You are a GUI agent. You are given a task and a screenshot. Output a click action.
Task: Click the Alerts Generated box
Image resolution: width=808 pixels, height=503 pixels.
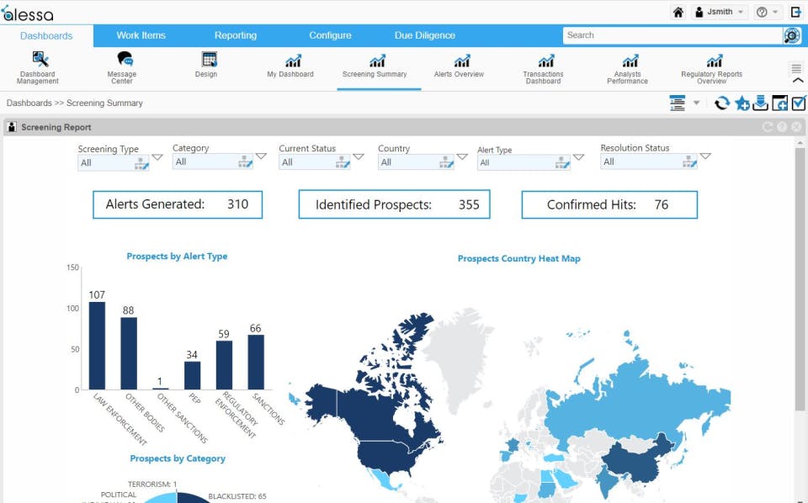[178, 204]
